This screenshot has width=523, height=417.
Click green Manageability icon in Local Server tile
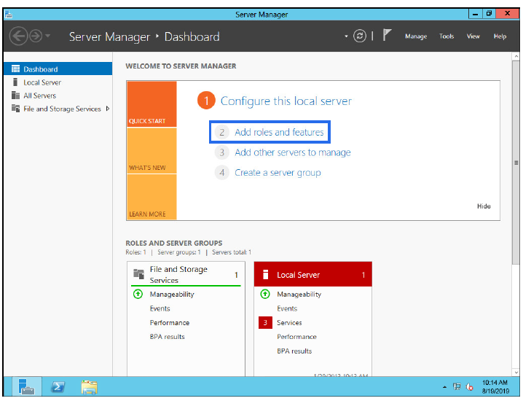coord(265,294)
